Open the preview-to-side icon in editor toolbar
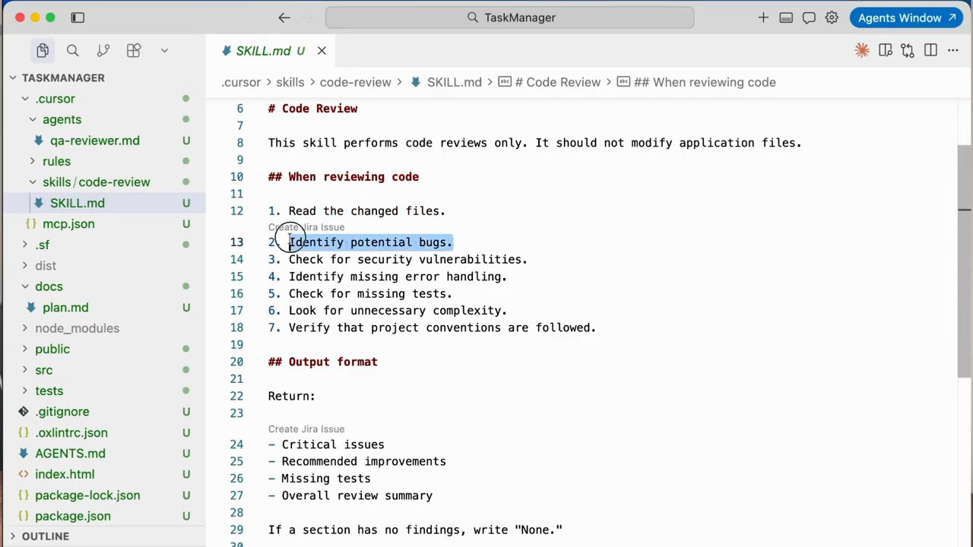This screenshot has width=973, height=547. (x=885, y=51)
